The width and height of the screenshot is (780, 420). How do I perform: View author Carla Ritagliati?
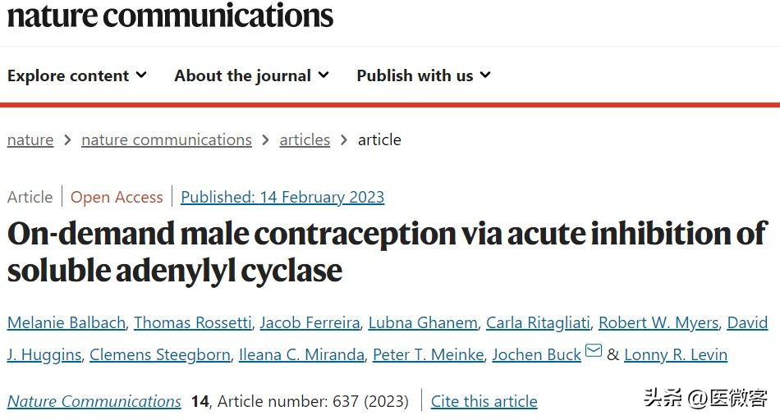point(538,322)
